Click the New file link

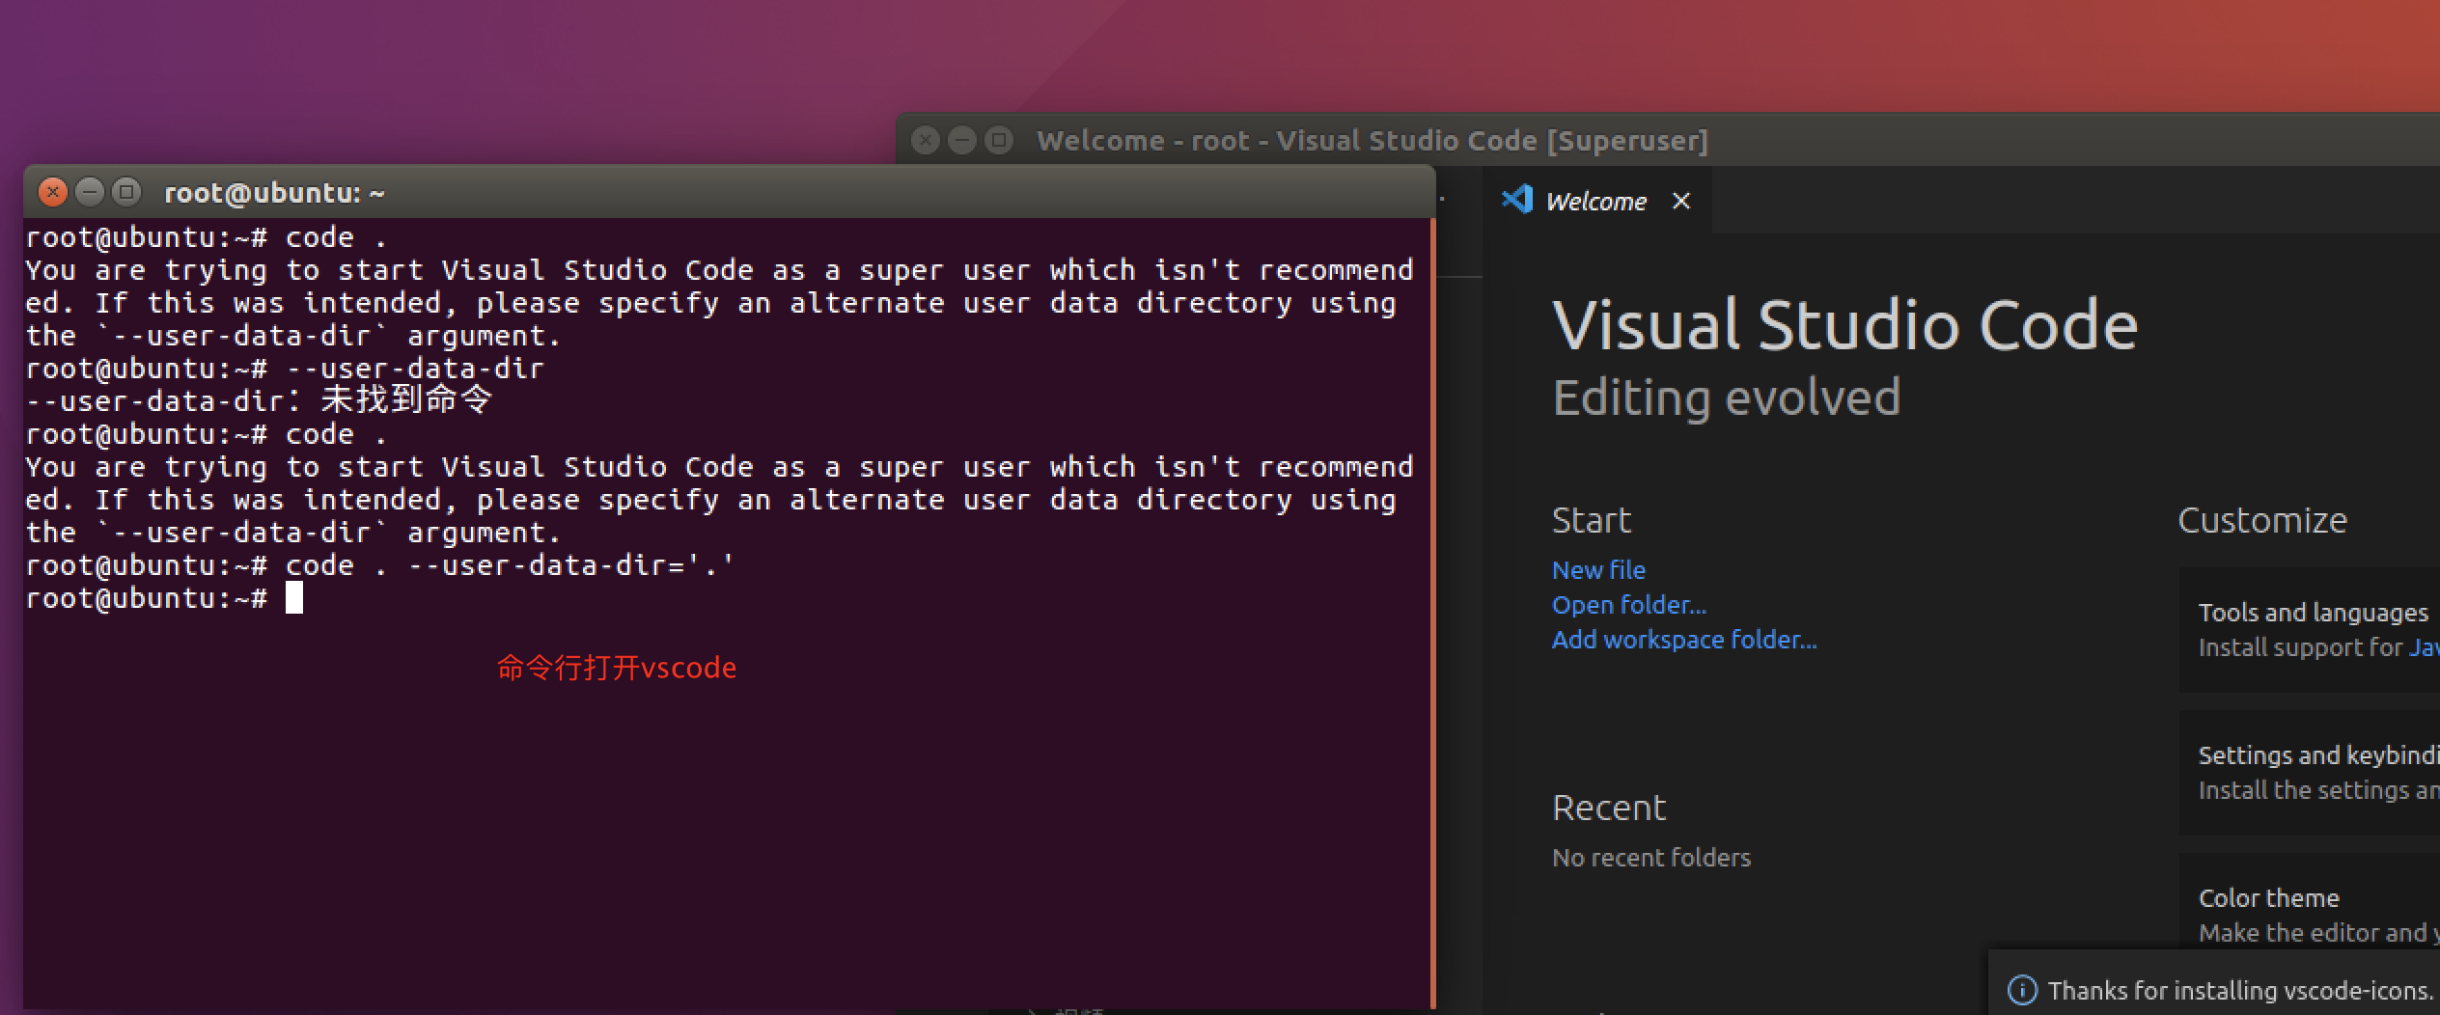pos(1598,569)
